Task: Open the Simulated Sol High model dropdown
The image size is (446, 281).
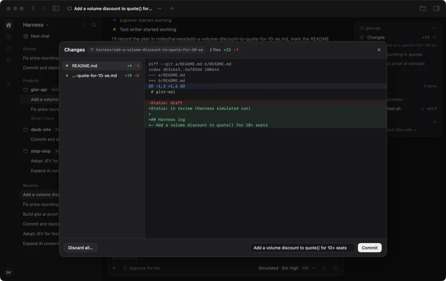Action: 287,268
